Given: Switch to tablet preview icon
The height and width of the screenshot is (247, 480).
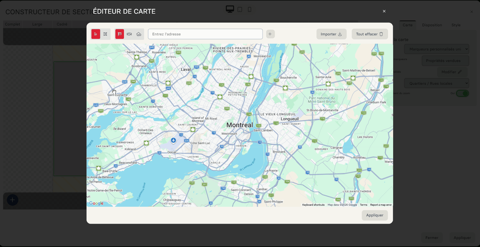Looking at the screenshot, I should point(240,10).
